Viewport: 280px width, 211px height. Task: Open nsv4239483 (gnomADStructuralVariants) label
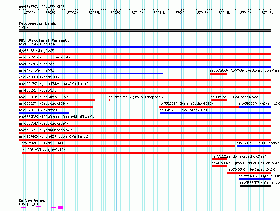tap(54, 136)
